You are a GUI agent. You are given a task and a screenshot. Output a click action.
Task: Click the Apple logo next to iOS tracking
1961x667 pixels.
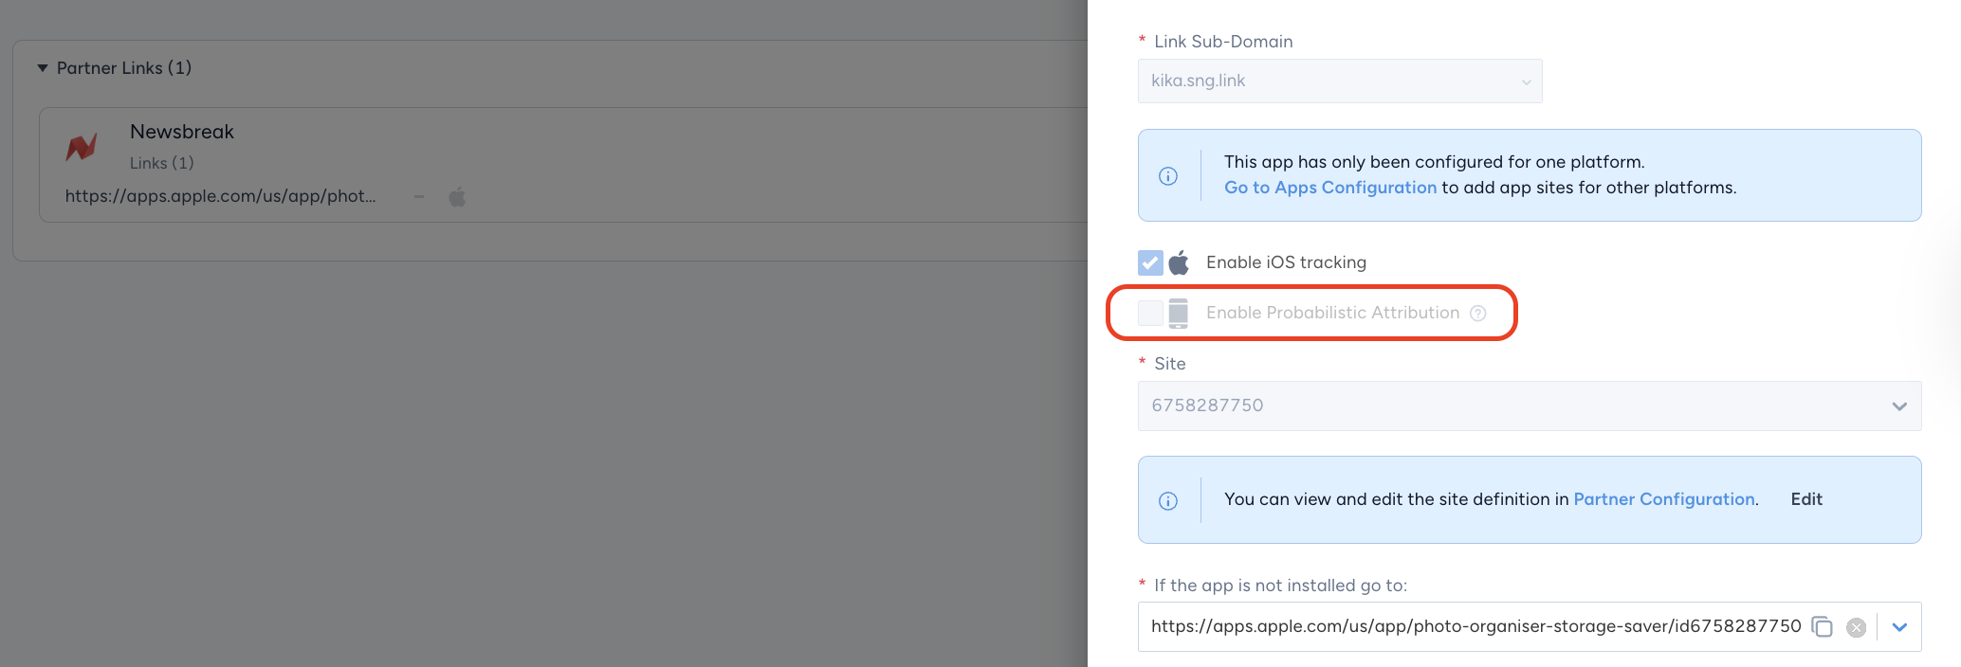click(1179, 262)
